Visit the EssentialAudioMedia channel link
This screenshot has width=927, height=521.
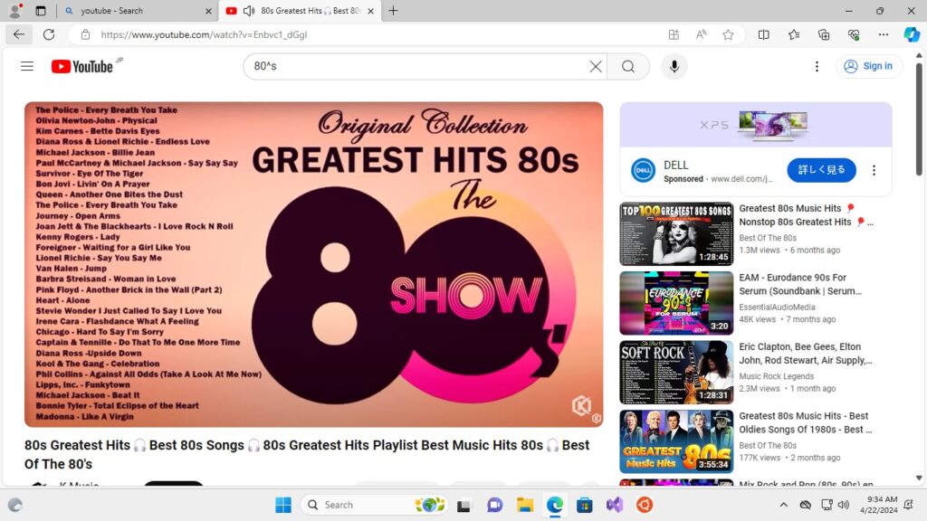click(x=777, y=308)
